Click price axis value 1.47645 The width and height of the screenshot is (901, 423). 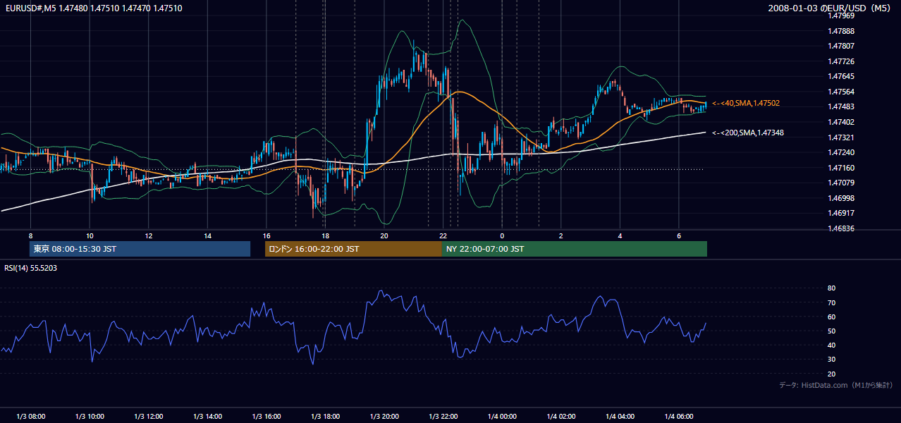pos(842,76)
